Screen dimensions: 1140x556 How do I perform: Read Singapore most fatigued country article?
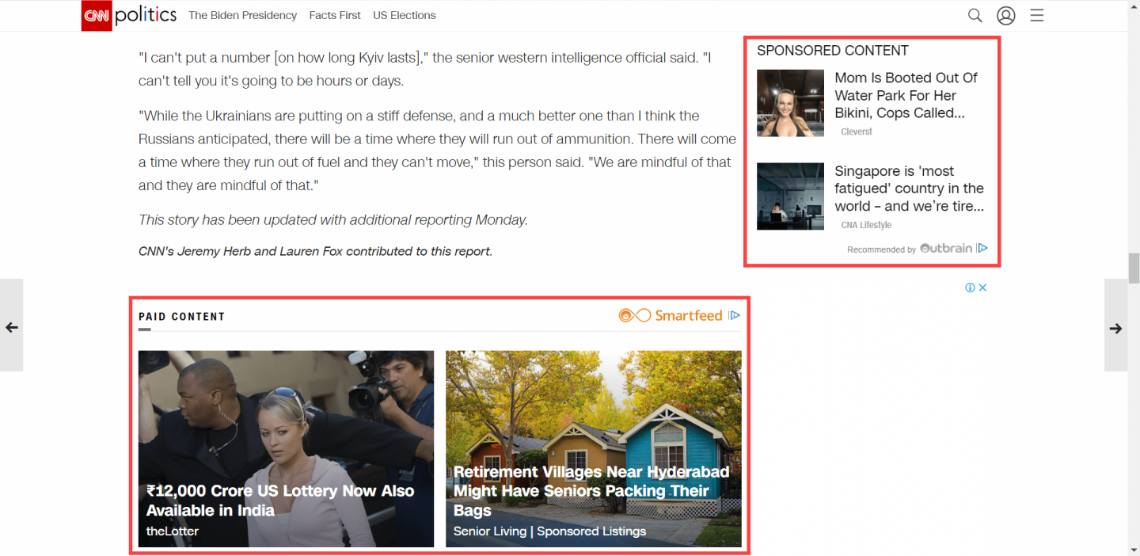(x=909, y=189)
